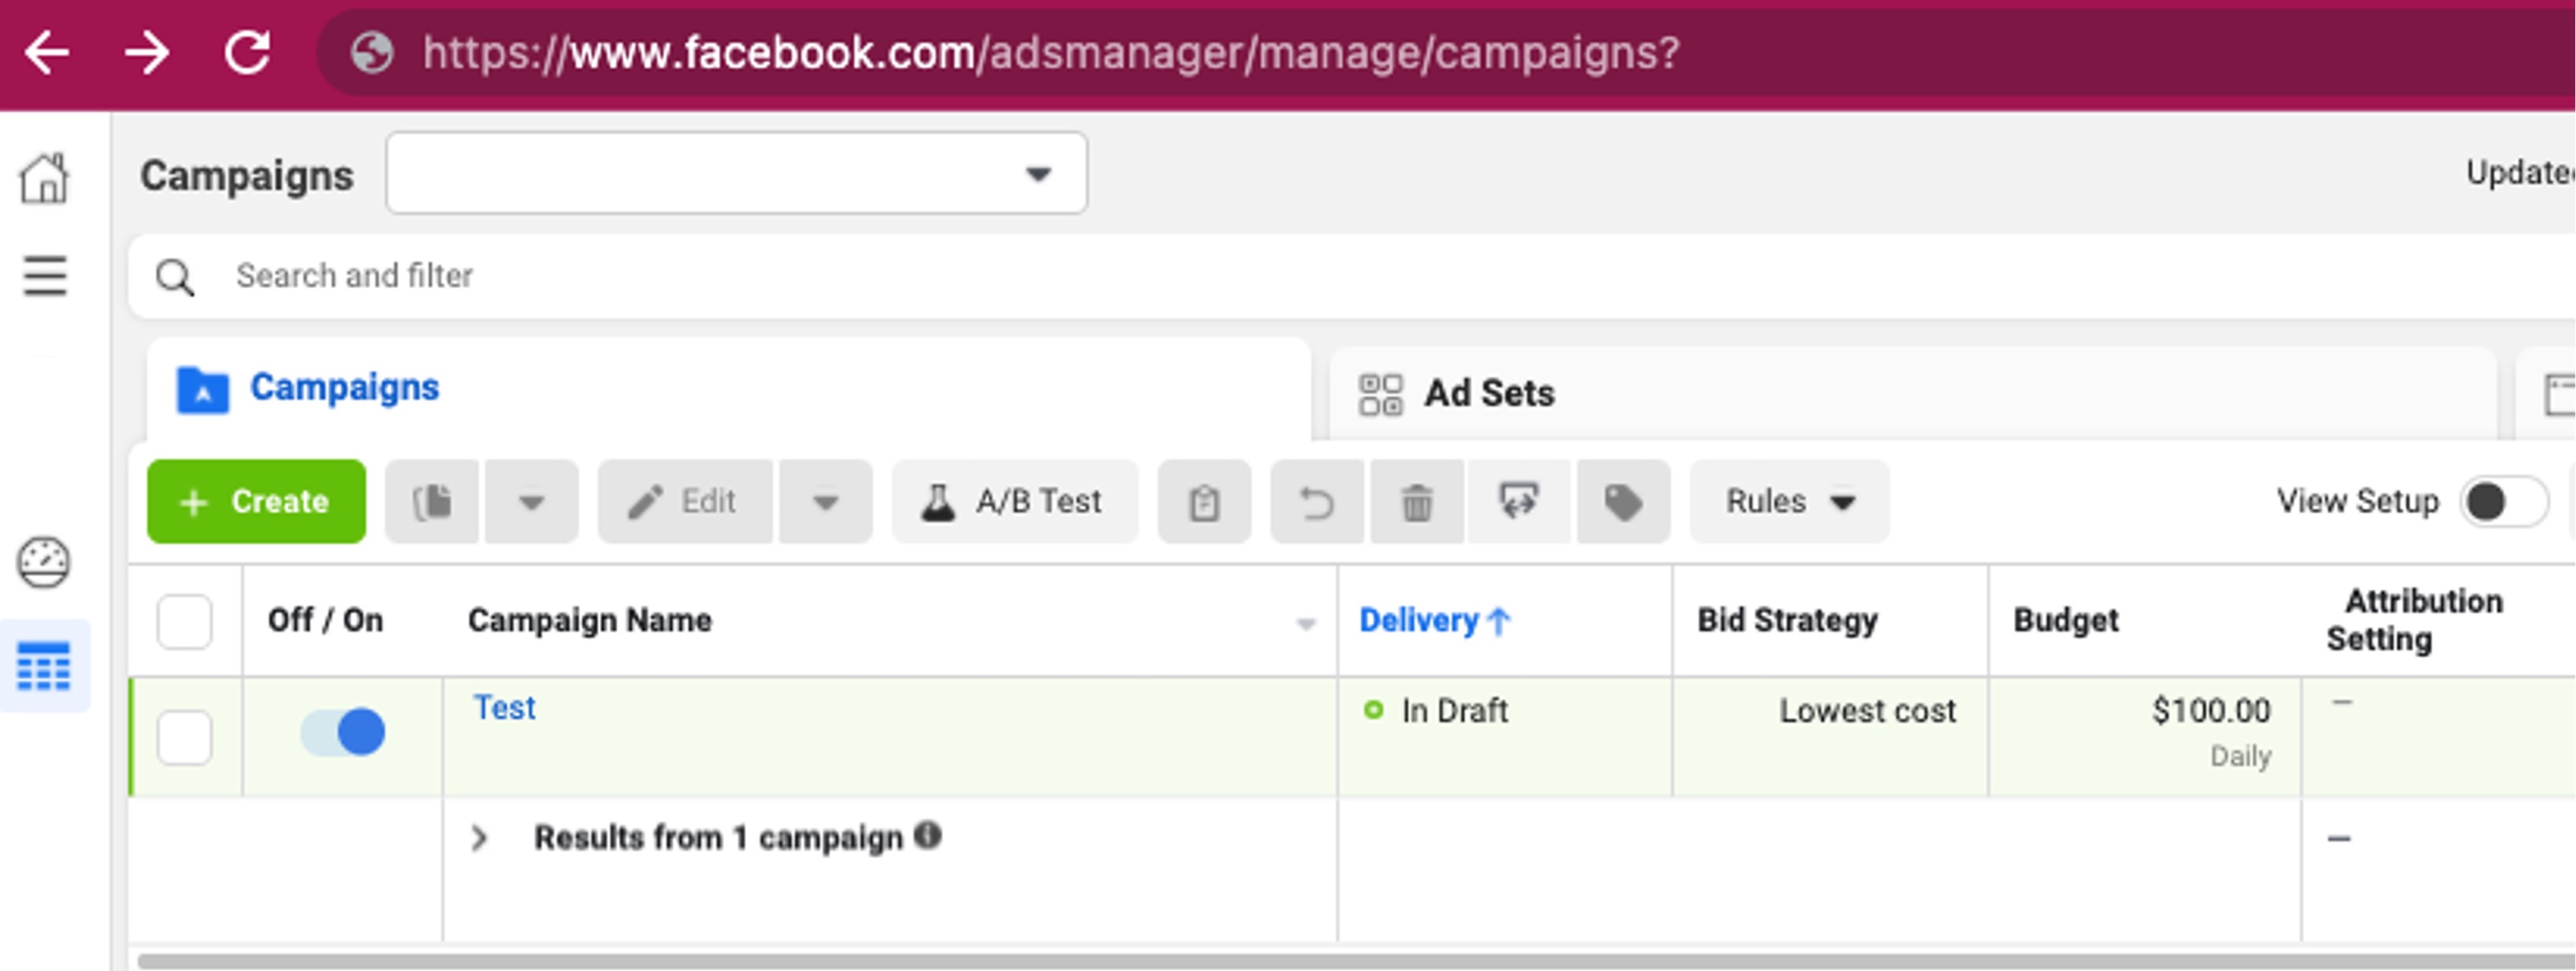2576x971 pixels.
Task: Open the Test campaign link
Action: click(x=504, y=708)
